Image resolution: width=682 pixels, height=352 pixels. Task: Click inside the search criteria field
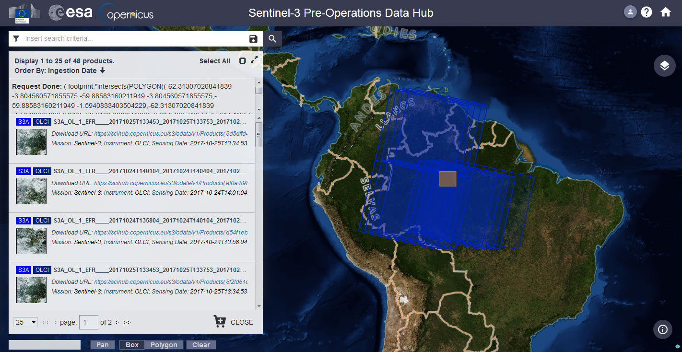click(x=134, y=39)
